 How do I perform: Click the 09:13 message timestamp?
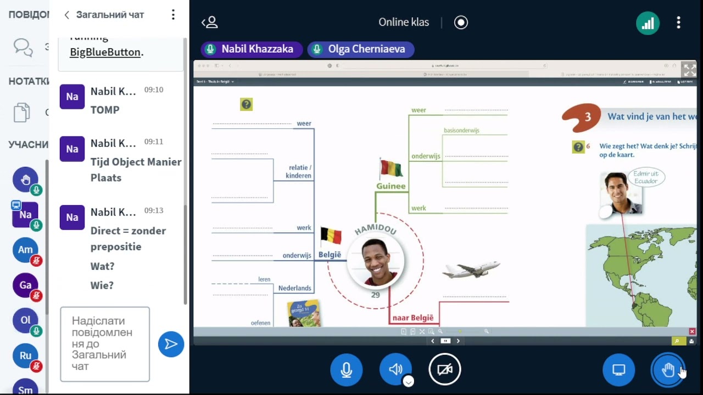pyautogui.click(x=154, y=211)
